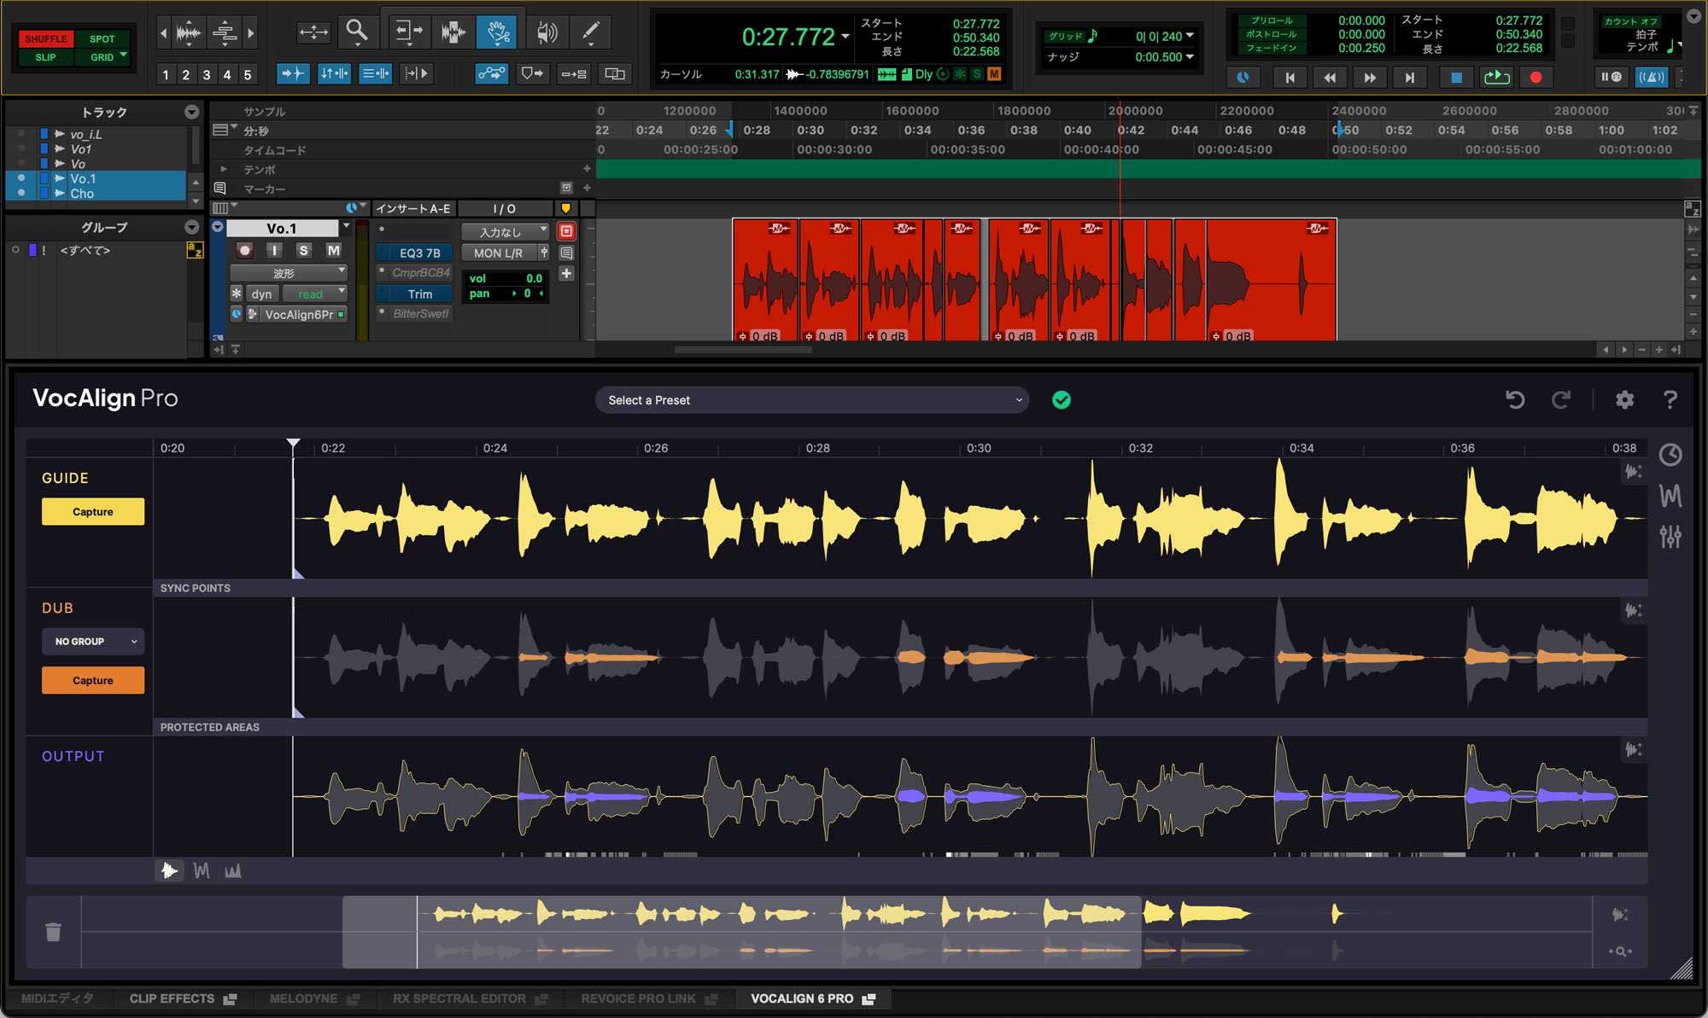Click the GUIDE waveform display icon
The width and height of the screenshot is (1708, 1018).
(x=1633, y=471)
